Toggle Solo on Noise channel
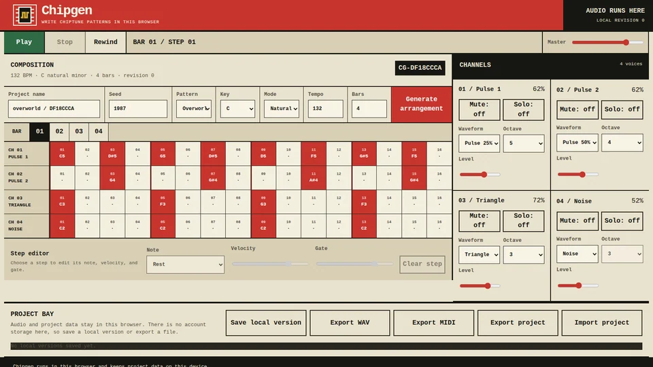The width and height of the screenshot is (653, 367). (x=622, y=220)
